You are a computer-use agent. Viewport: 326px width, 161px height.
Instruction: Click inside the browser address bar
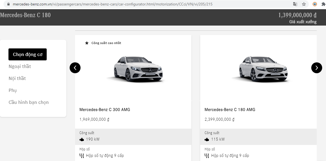click(109, 4)
